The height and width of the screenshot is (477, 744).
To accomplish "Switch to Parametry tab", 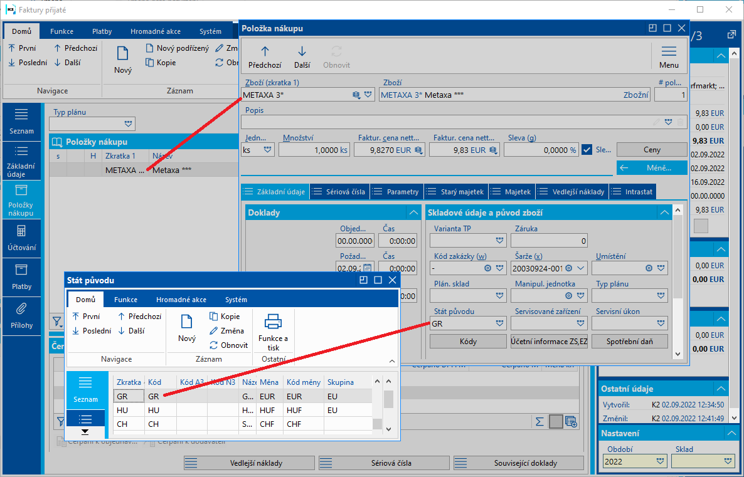I will pyautogui.click(x=396, y=192).
